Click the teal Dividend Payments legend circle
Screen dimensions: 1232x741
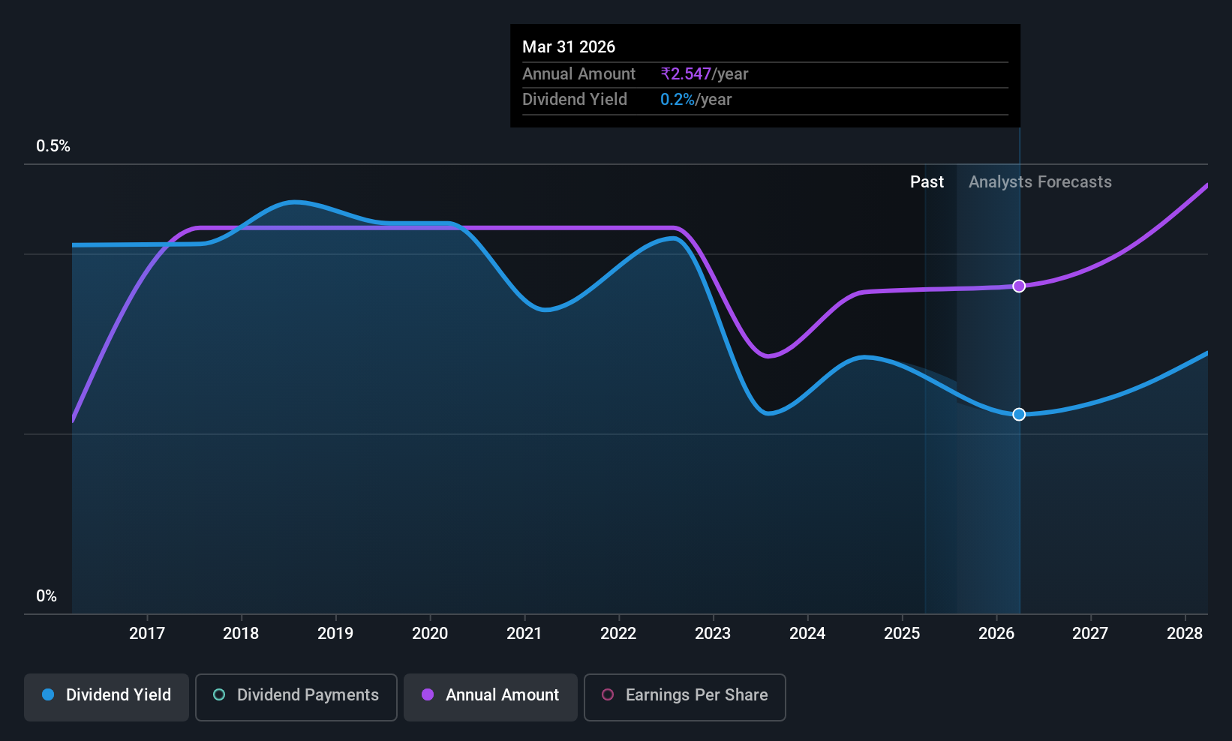(x=219, y=694)
